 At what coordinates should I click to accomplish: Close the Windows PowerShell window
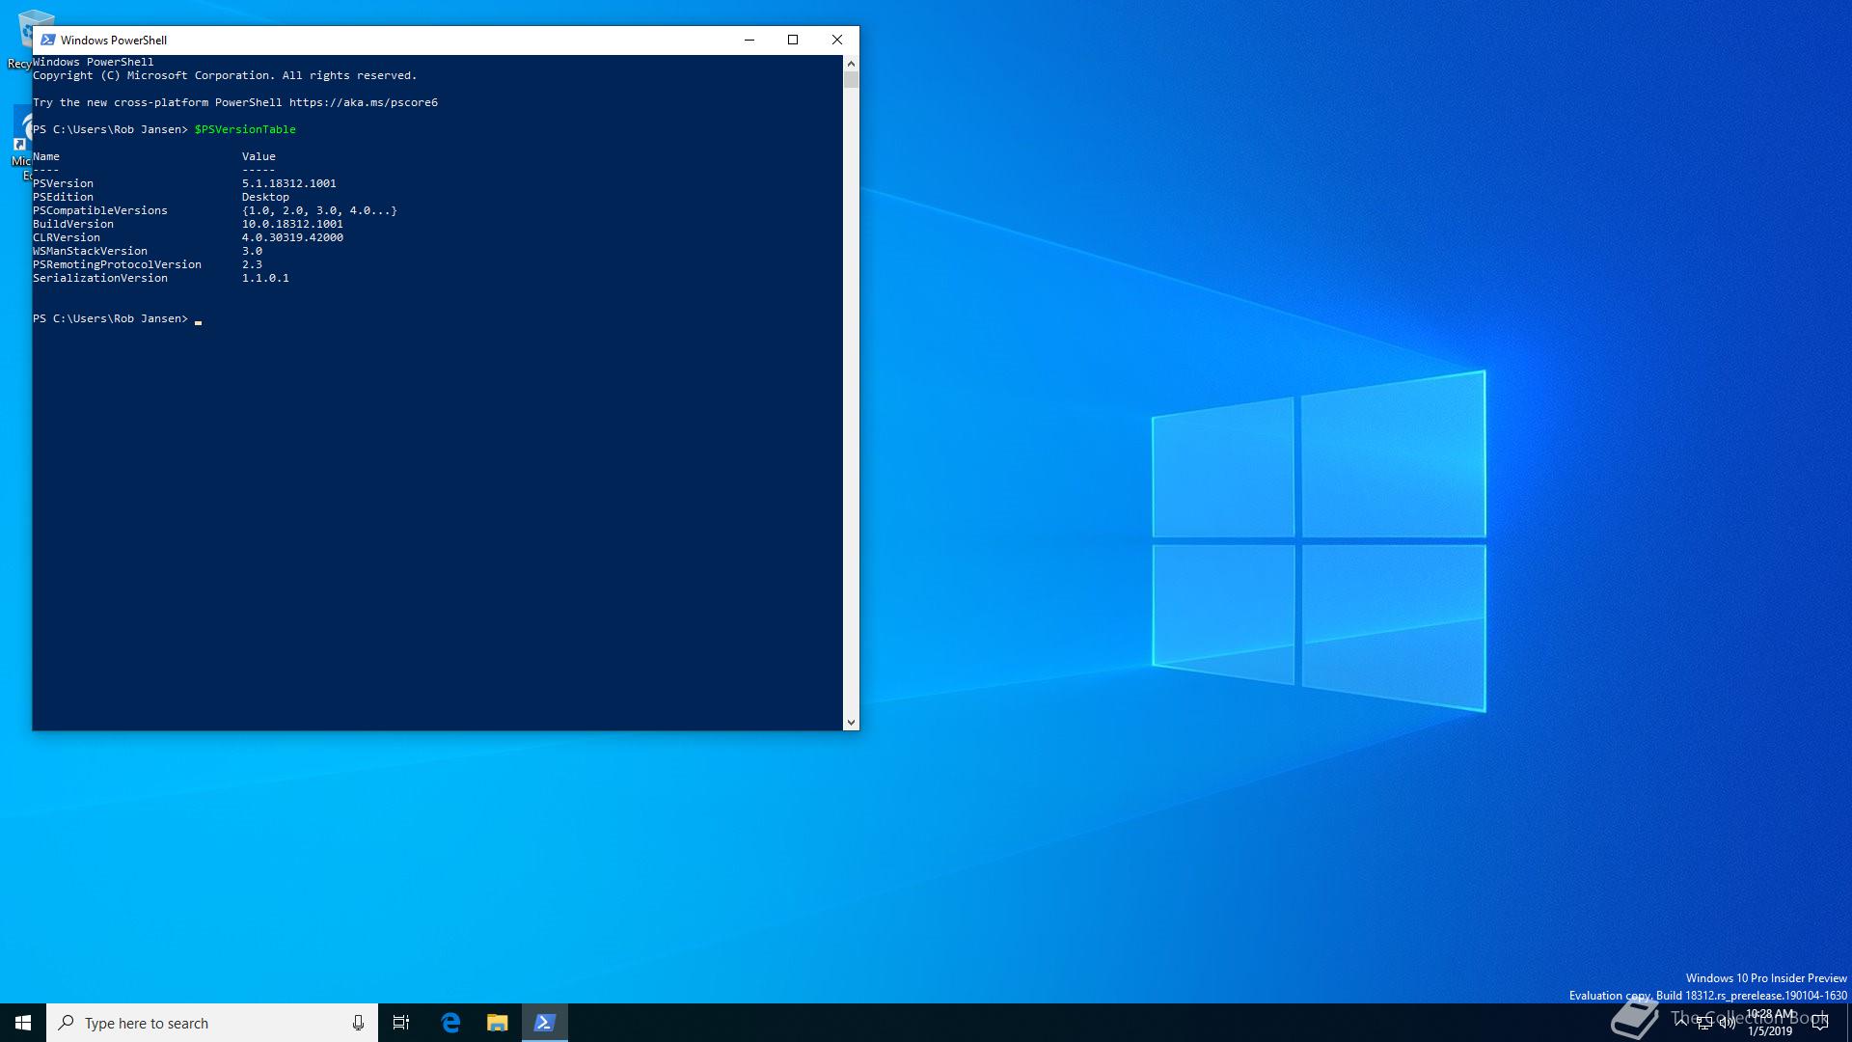tap(837, 40)
